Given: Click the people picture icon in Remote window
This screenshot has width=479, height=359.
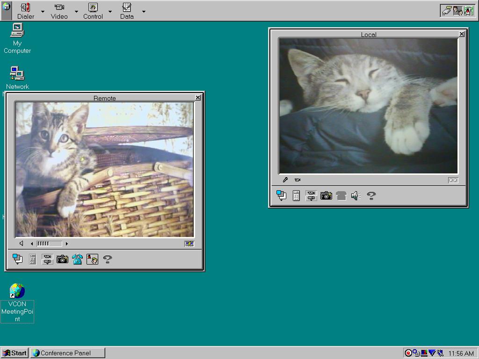Looking at the screenshot, I should coord(92,259).
